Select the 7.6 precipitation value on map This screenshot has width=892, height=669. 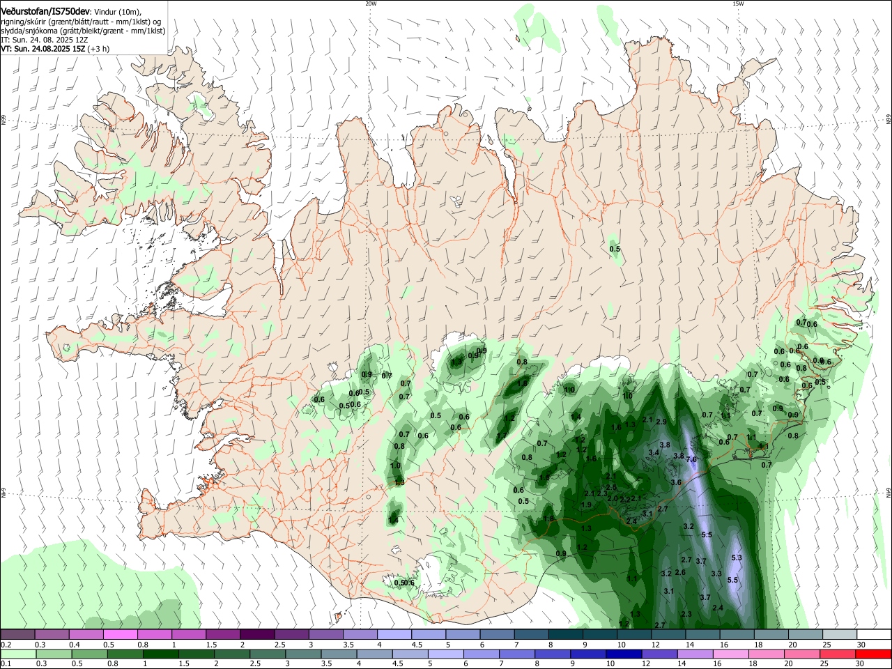pos(691,459)
